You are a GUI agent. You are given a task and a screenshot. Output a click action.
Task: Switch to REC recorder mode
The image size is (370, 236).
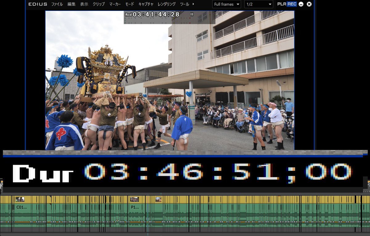[292, 4]
